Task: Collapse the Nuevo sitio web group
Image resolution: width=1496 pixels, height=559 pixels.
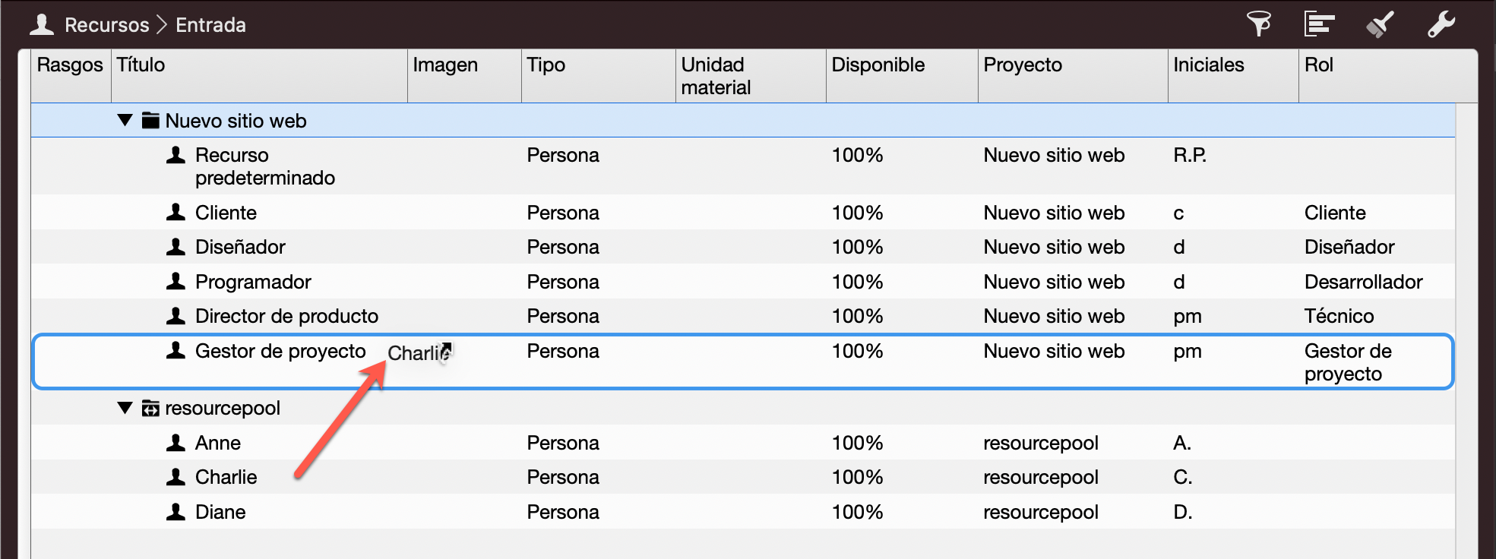Action: pyautogui.click(x=125, y=119)
